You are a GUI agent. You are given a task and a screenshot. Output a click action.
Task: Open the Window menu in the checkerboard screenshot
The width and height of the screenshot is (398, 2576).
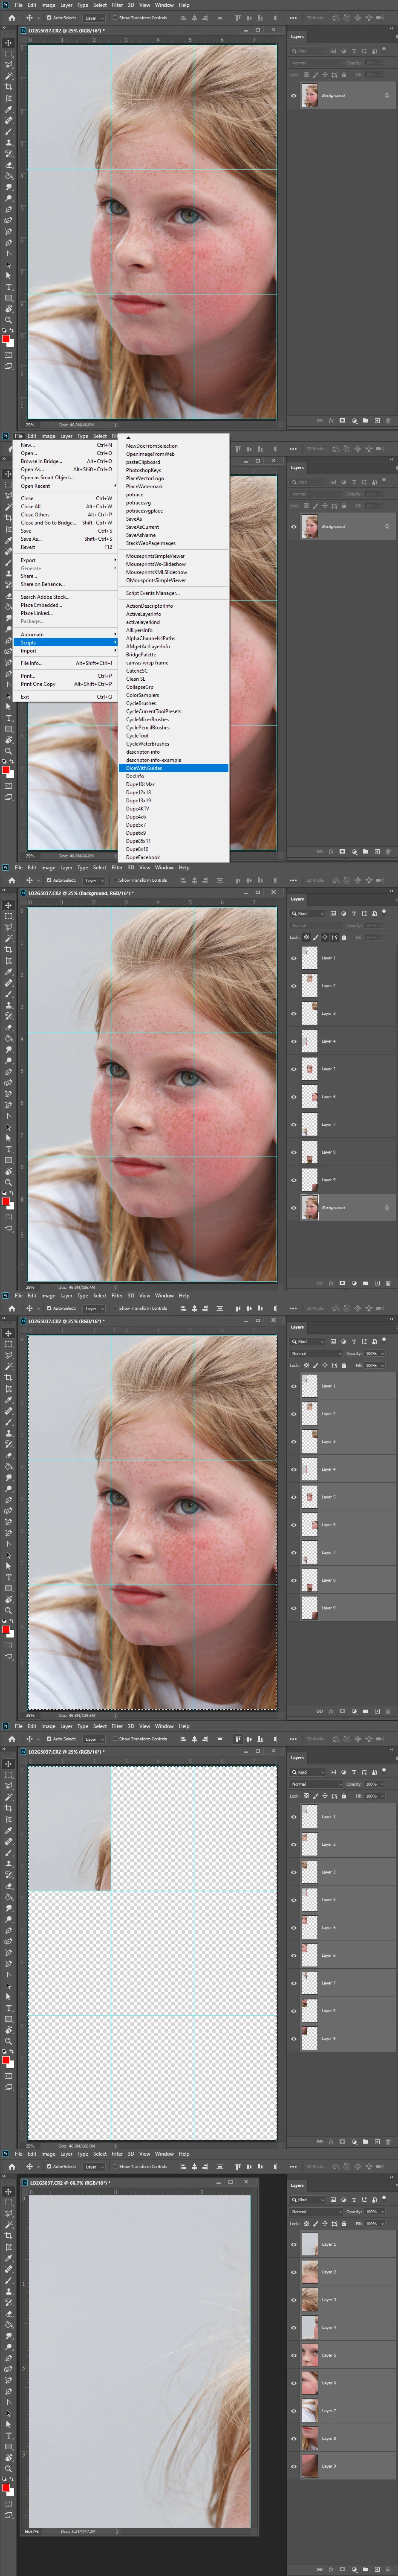164,1726
